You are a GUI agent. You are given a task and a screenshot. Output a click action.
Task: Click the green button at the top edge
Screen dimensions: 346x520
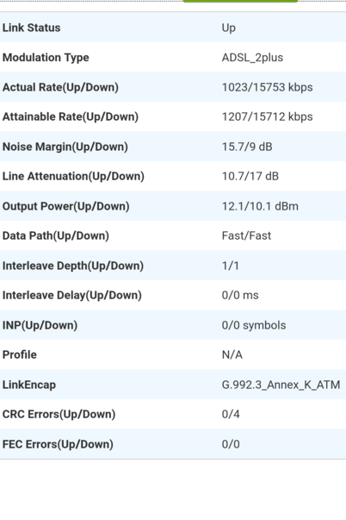click(240, 1)
